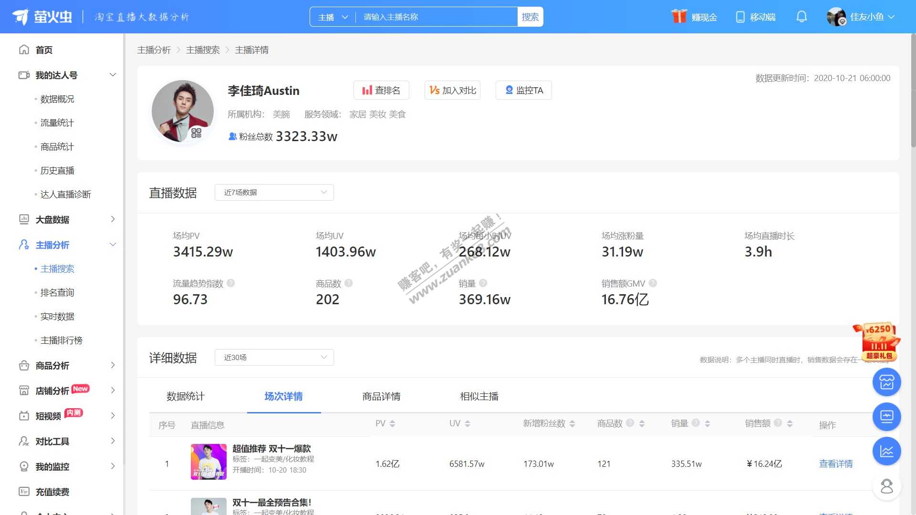Open 排名查询 in the sidebar
This screenshot has height=515, width=916.
point(57,293)
